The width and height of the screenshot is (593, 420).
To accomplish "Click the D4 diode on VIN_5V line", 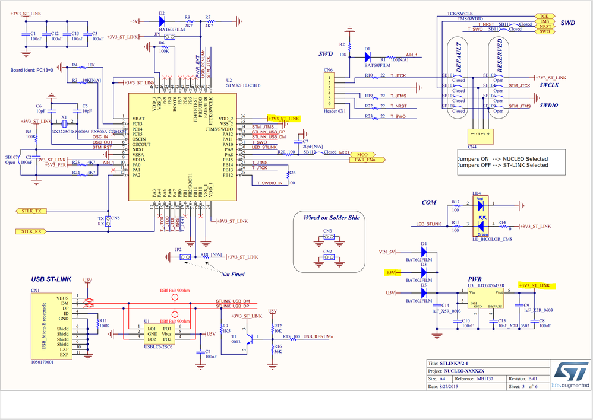I will [x=424, y=252].
